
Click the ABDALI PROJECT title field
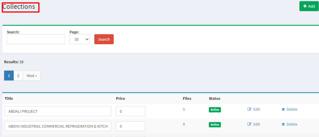(58, 111)
